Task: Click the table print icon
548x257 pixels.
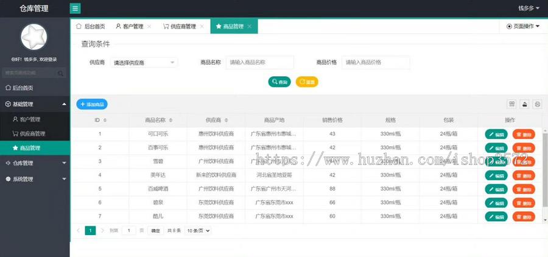Action: coord(538,104)
